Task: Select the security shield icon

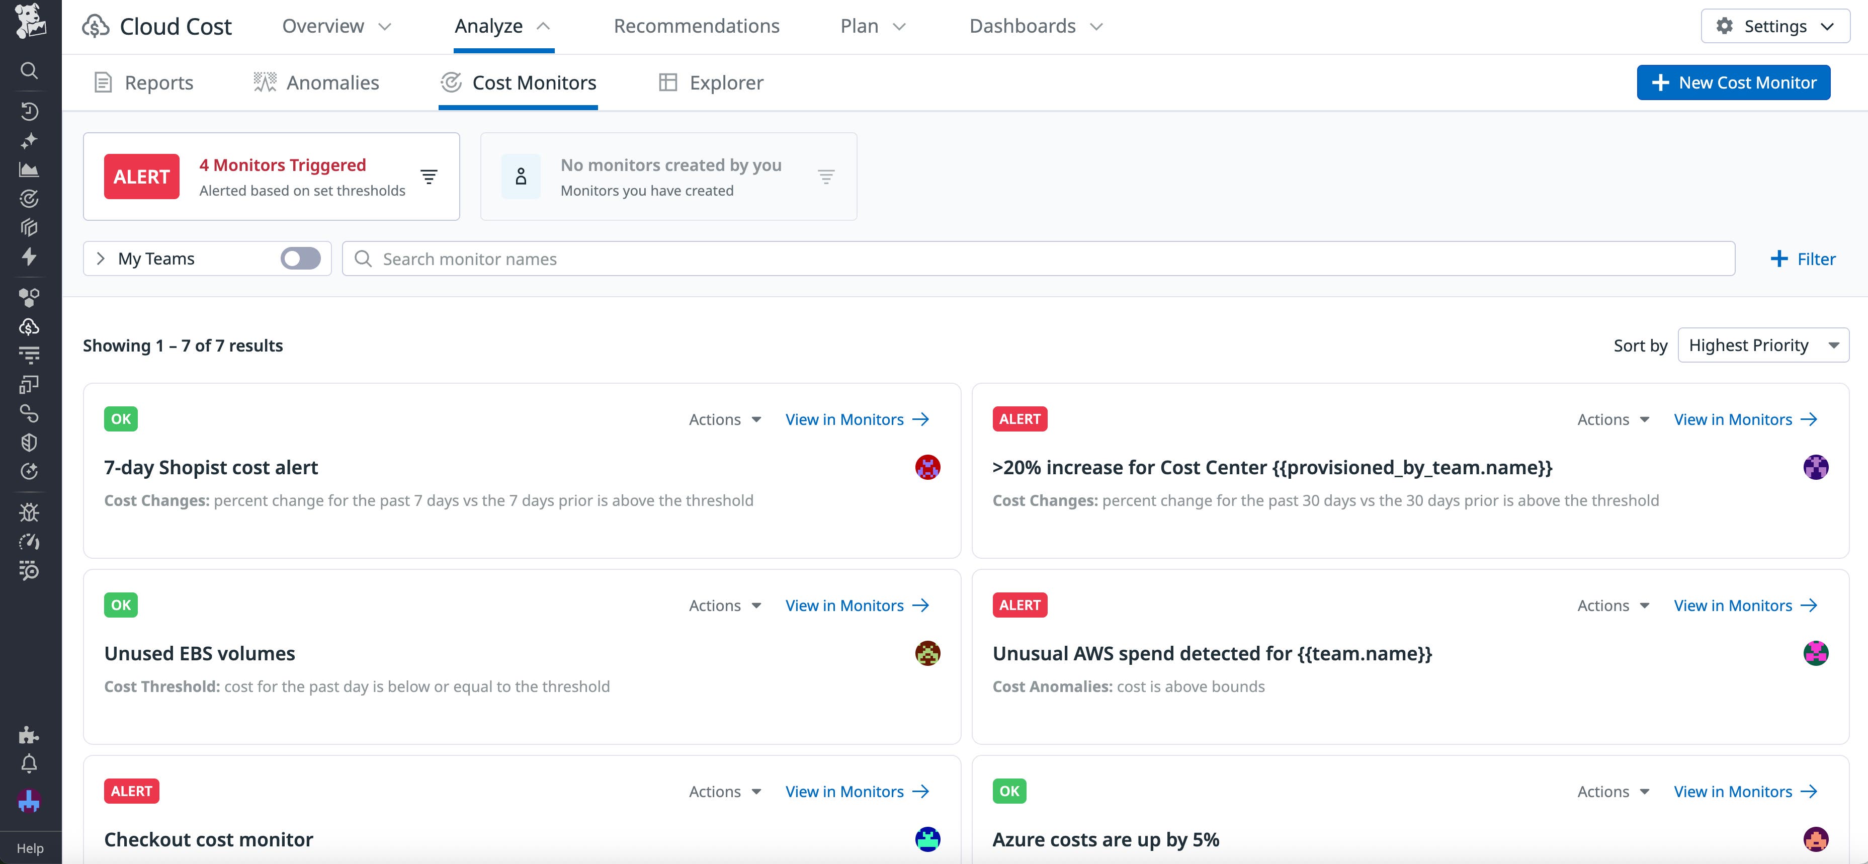Action: pos(29,442)
